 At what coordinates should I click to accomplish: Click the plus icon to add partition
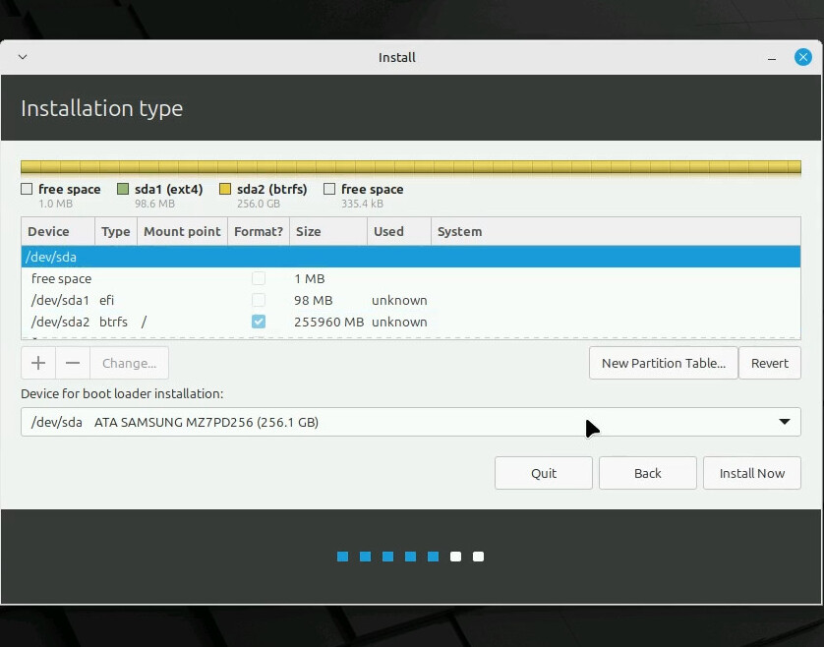(x=38, y=363)
